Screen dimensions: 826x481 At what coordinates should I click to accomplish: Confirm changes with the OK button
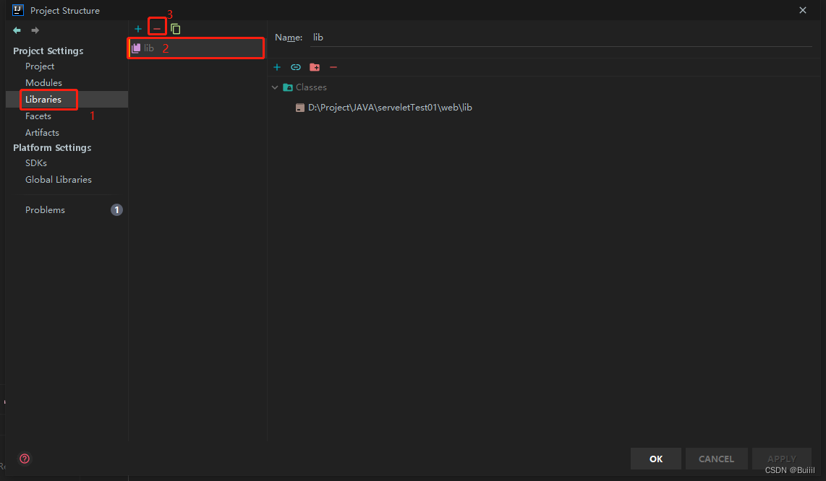[655, 459]
